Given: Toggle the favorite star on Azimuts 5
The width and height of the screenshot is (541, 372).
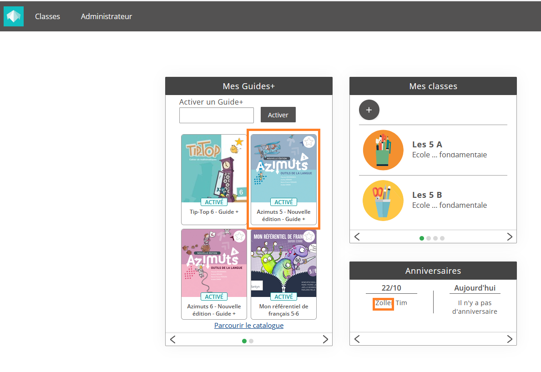Looking at the screenshot, I should coord(309,142).
